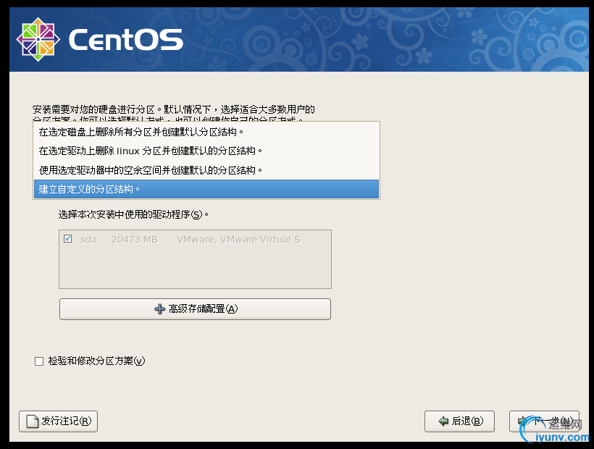Proceed with the 下一步(N) button
The height and width of the screenshot is (449, 594).
click(544, 421)
